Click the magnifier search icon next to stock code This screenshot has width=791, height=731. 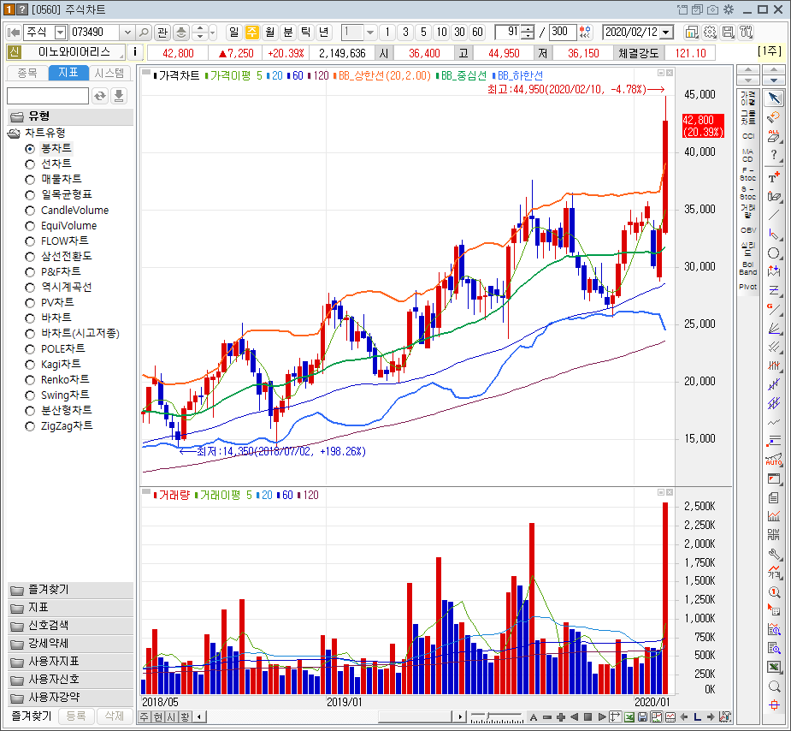(x=145, y=33)
